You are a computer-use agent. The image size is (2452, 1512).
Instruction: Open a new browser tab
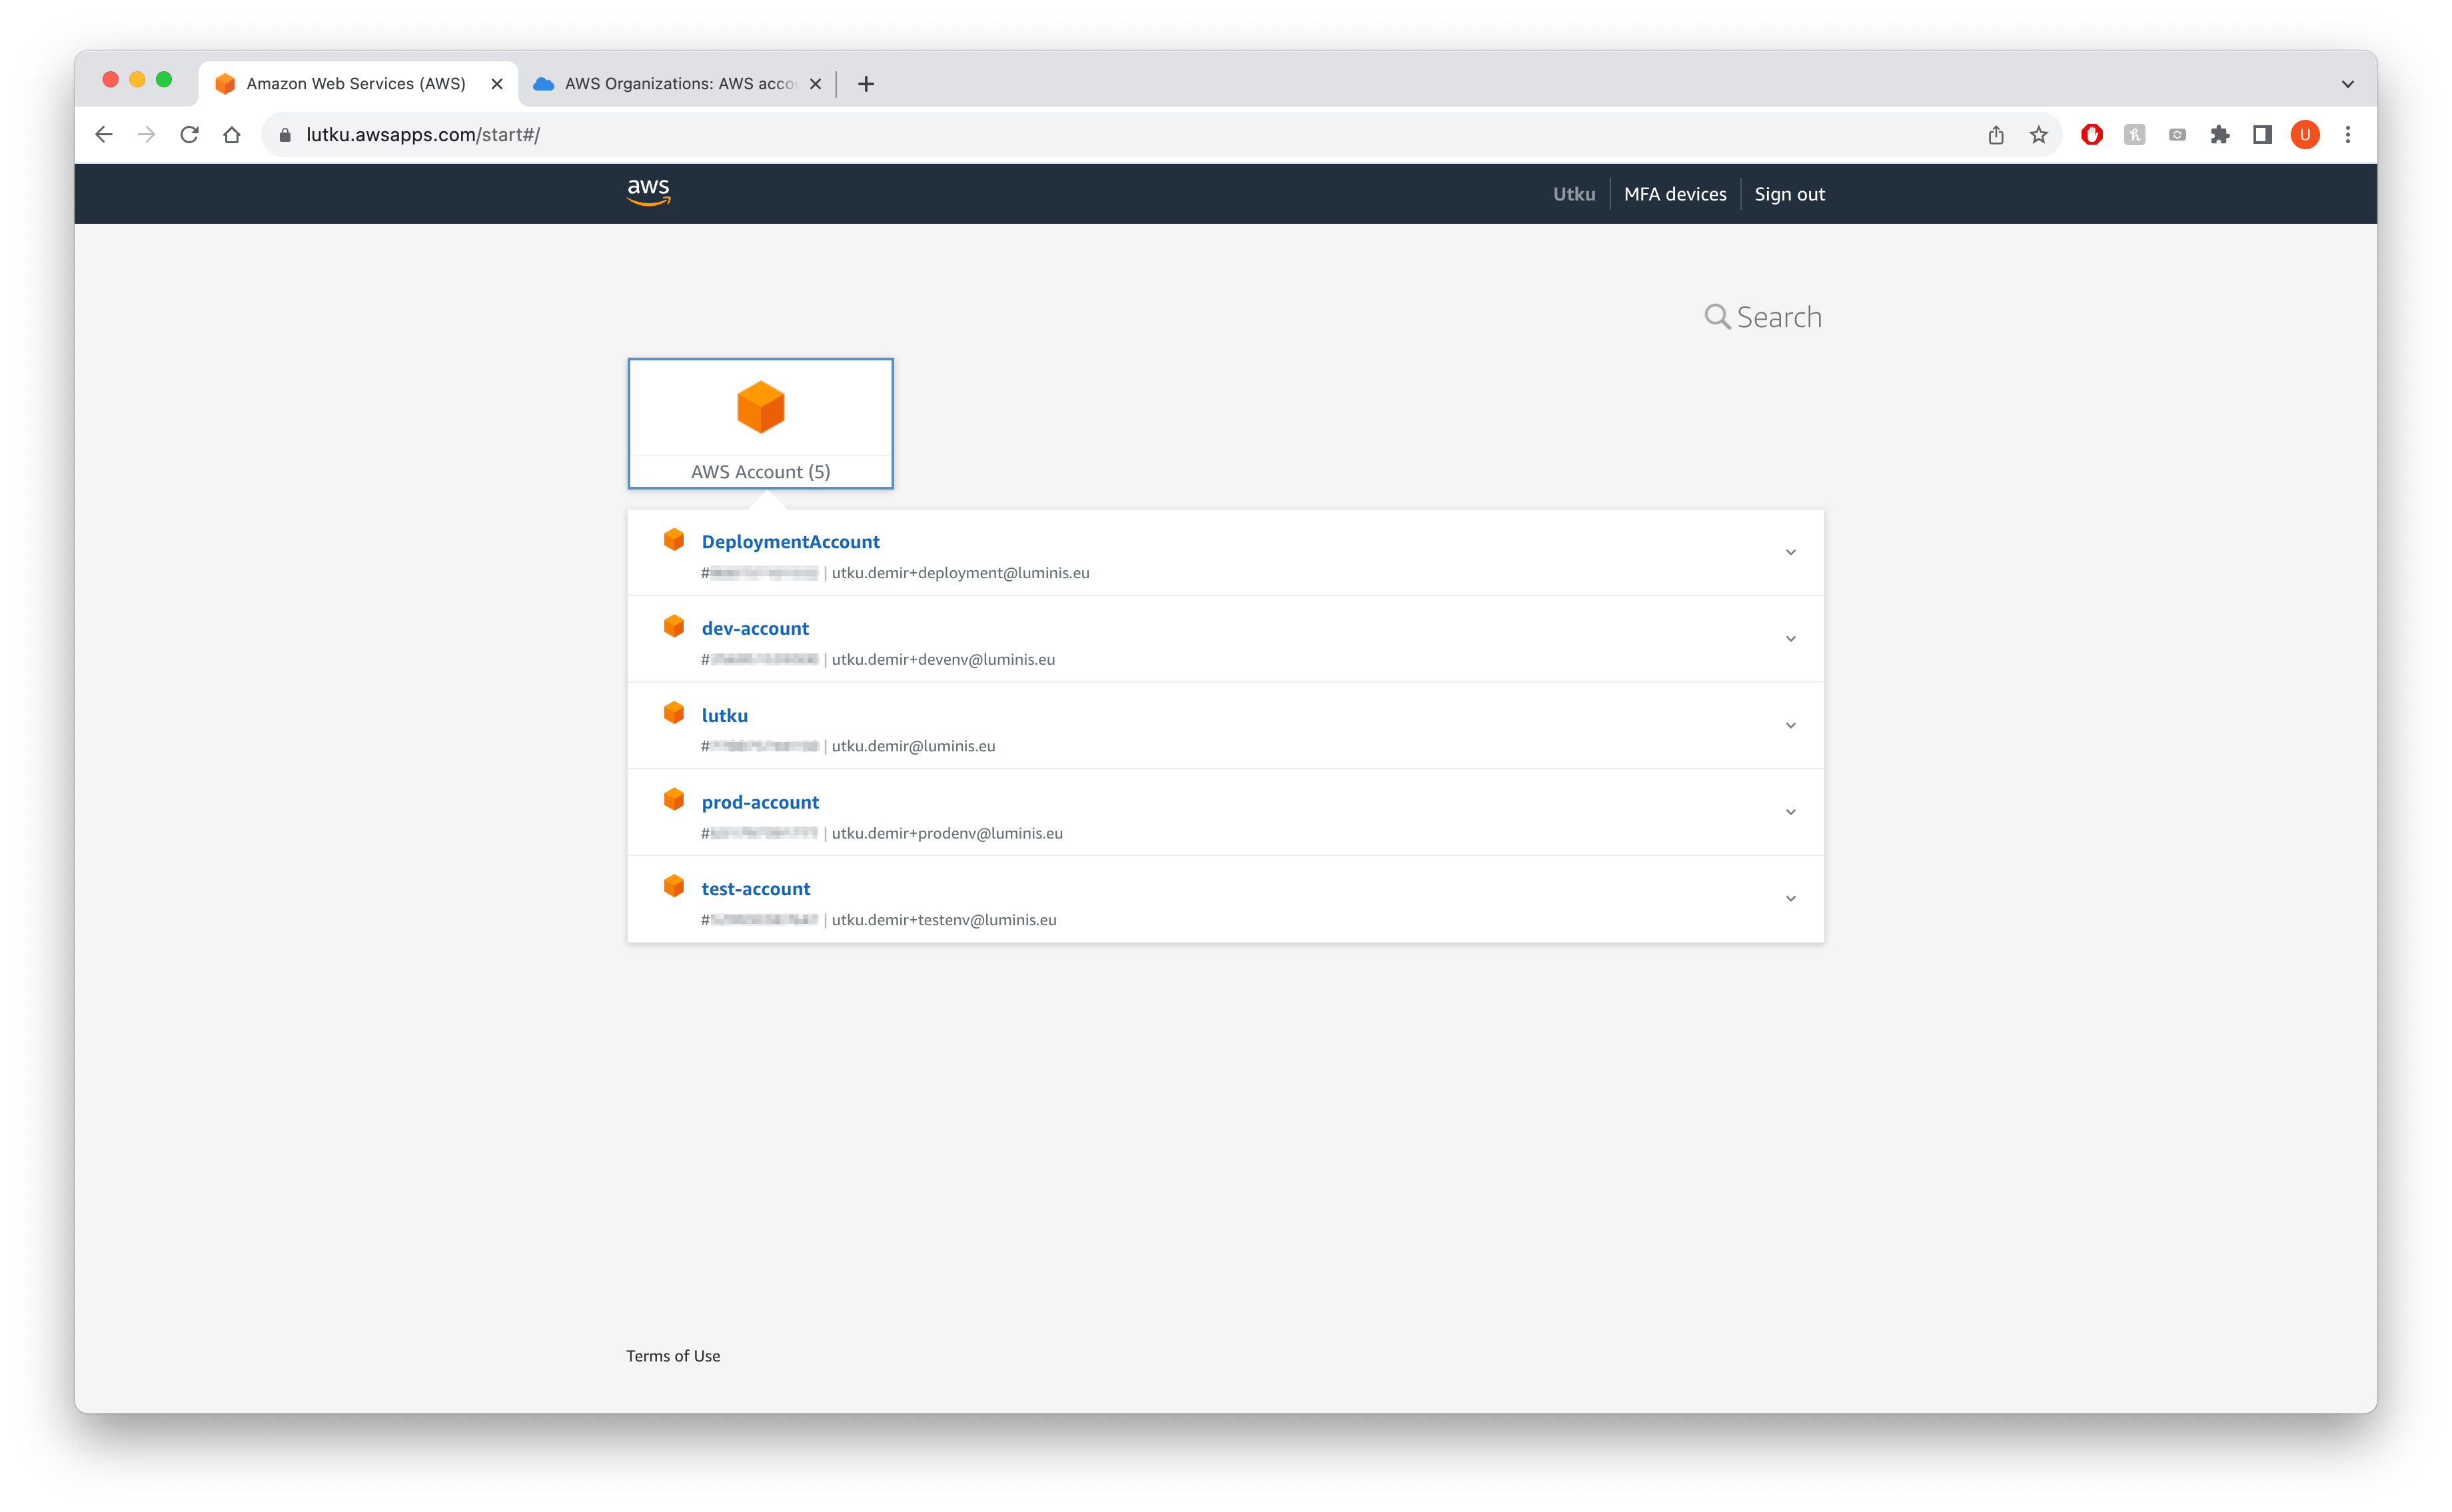(866, 84)
